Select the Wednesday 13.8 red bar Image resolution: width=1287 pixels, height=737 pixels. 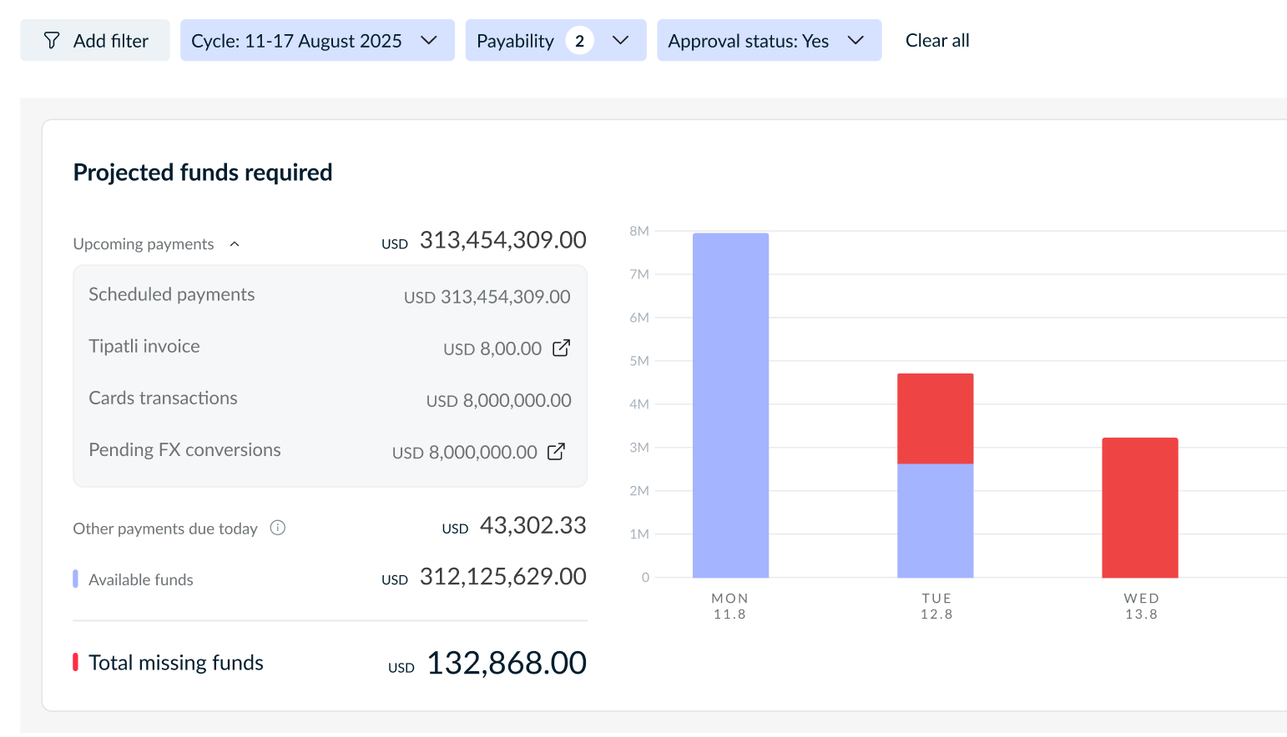[x=1140, y=508]
